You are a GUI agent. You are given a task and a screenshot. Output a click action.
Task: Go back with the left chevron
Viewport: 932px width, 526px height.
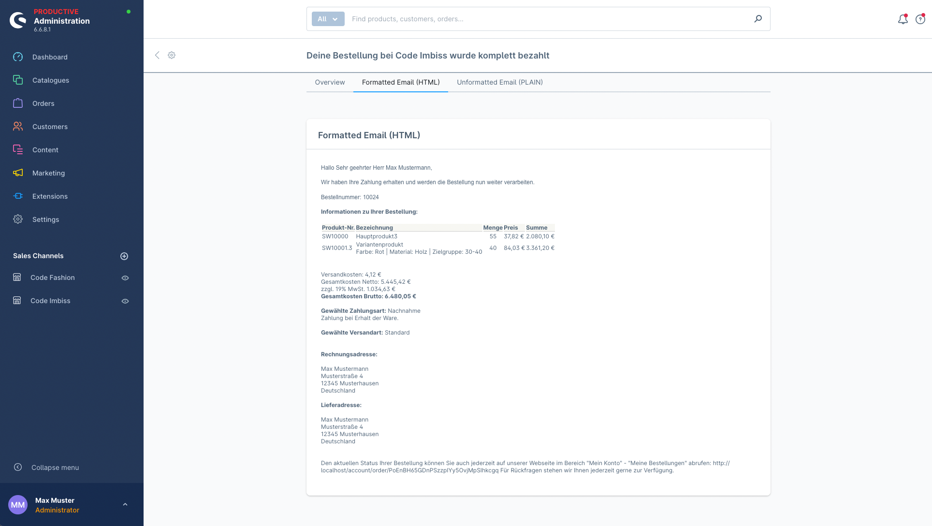tap(157, 55)
